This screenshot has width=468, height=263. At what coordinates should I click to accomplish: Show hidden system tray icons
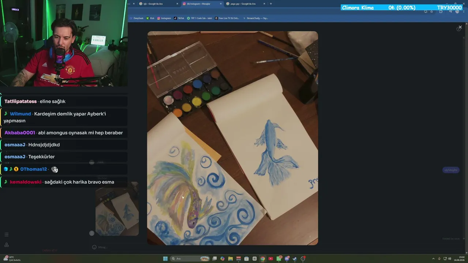point(433,259)
